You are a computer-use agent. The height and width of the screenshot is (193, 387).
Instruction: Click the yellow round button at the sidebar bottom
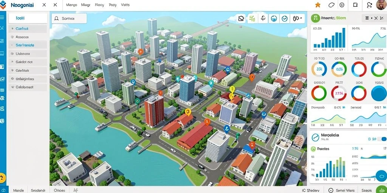click(2, 178)
